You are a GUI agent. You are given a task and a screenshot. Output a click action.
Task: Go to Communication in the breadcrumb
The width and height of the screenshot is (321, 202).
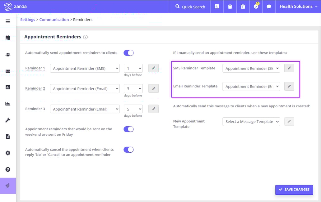tap(54, 20)
